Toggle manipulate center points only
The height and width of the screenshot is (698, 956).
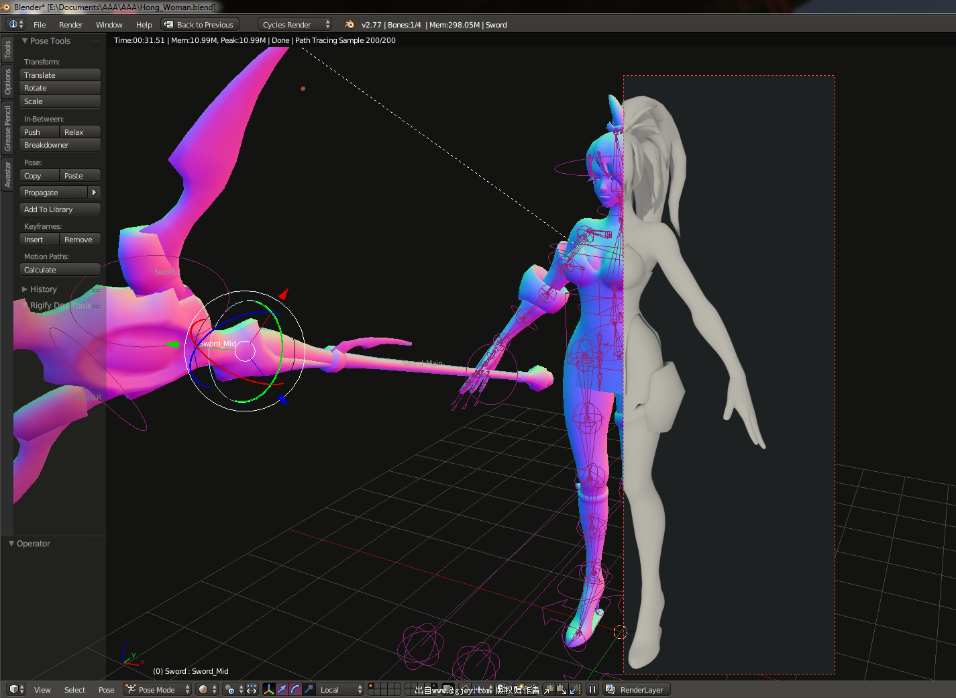tap(252, 689)
